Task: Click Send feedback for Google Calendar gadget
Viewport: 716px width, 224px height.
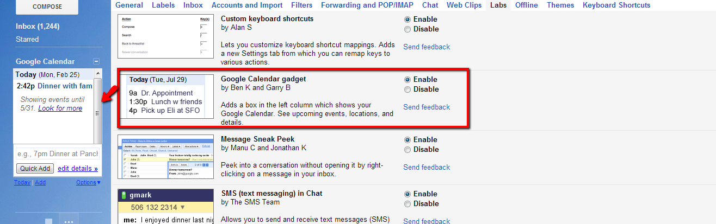Action: (x=427, y=107)
